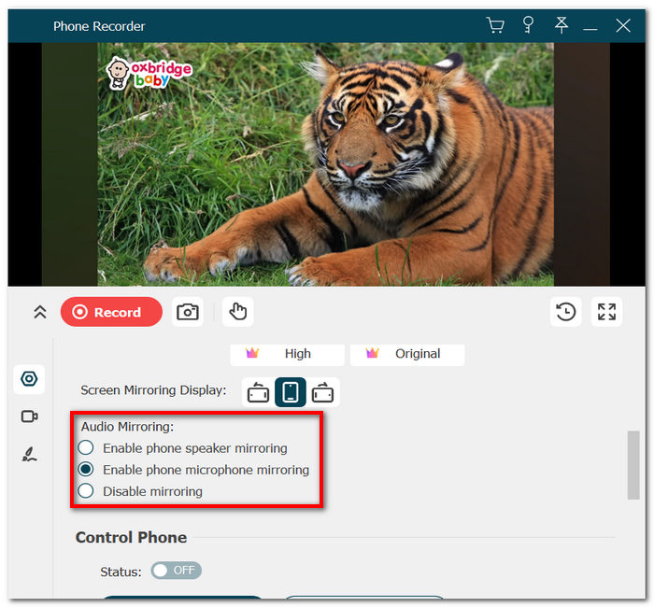
Task: Collapse the settings panel with double chevron
Action: click(39, 312)
